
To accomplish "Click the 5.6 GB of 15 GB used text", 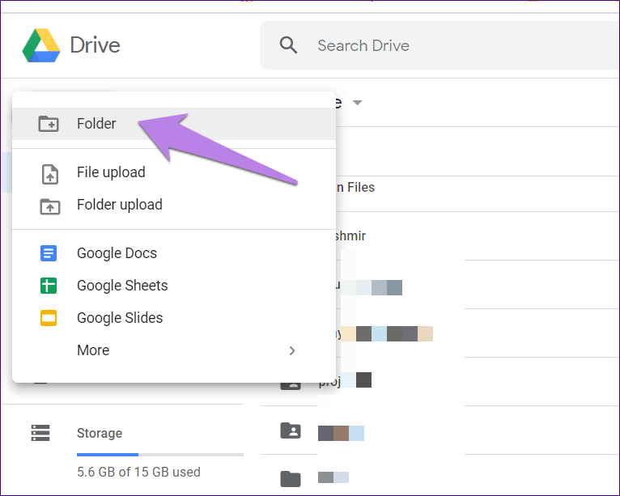I will pyautogui.click(x=138, y=472).
